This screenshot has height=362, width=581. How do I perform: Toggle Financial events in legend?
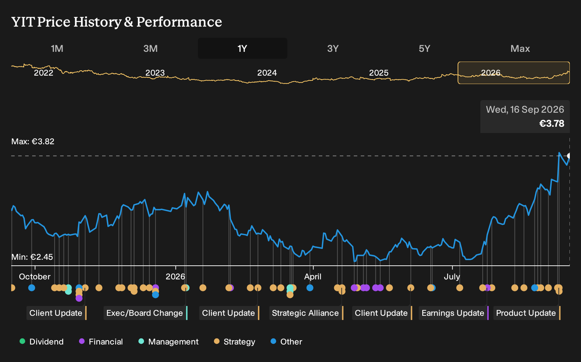[x=101, y=342]
